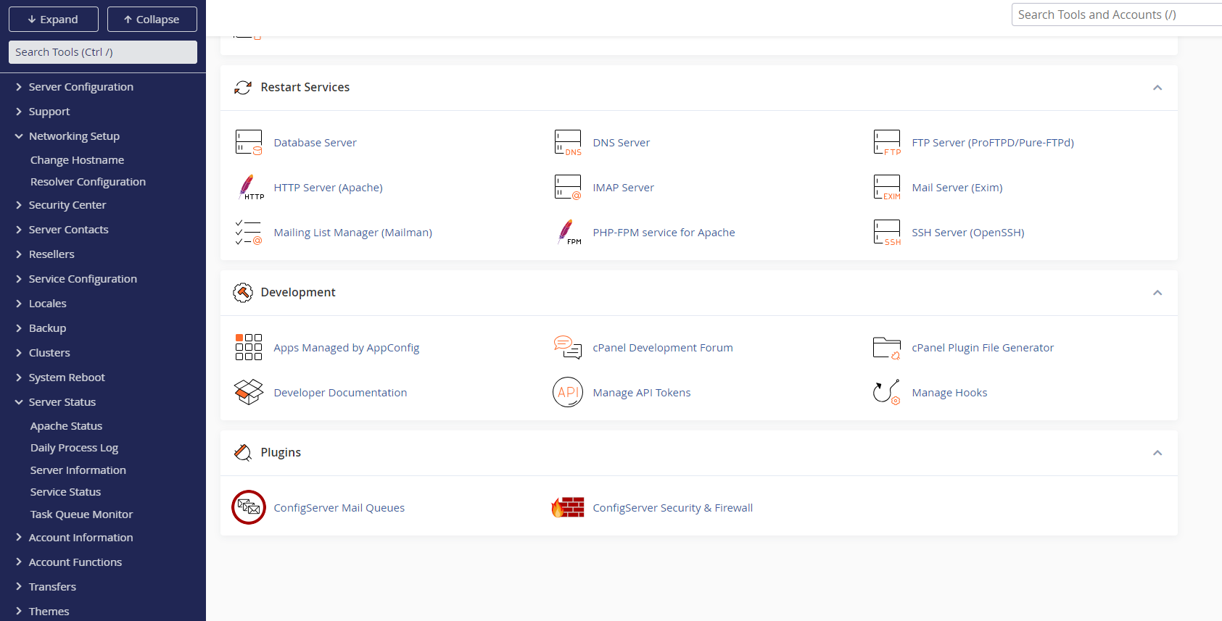Open Apache Status in the sidebar
Image resolution: width=1222 pixels, height=621 pixels.
66,426
